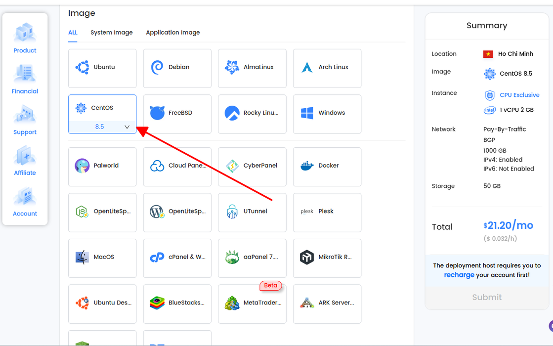
Task: Click the Pay-By-Traffic network text
Action: (x=505, y=129)
